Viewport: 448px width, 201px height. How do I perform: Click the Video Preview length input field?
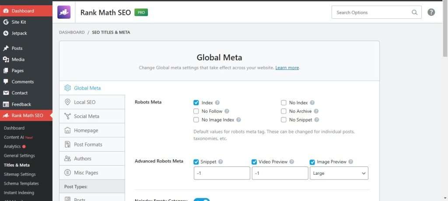[280, 173]
